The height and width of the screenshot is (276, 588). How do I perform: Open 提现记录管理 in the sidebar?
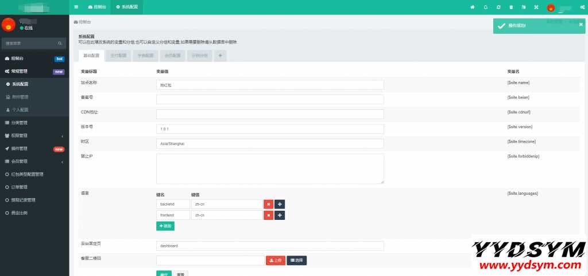tap(34, 200)
